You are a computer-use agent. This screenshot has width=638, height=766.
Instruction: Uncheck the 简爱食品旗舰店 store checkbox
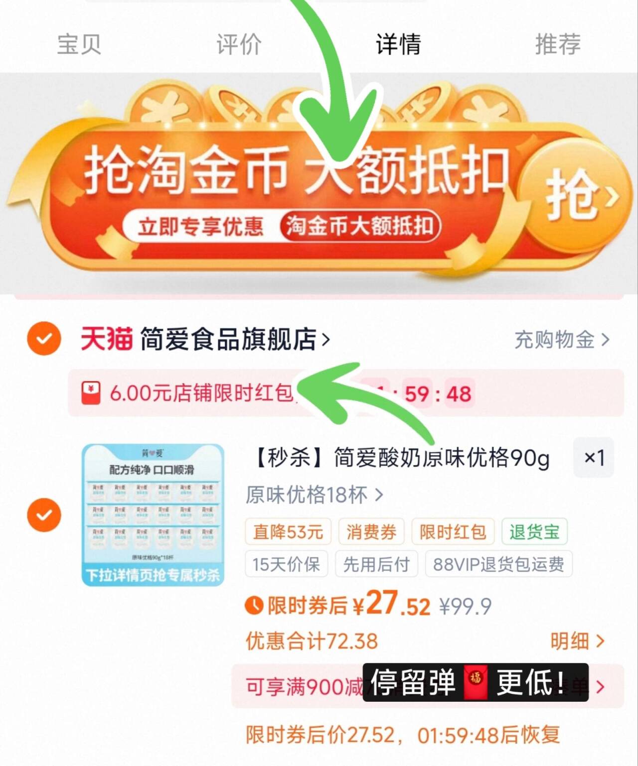point(44,339)
